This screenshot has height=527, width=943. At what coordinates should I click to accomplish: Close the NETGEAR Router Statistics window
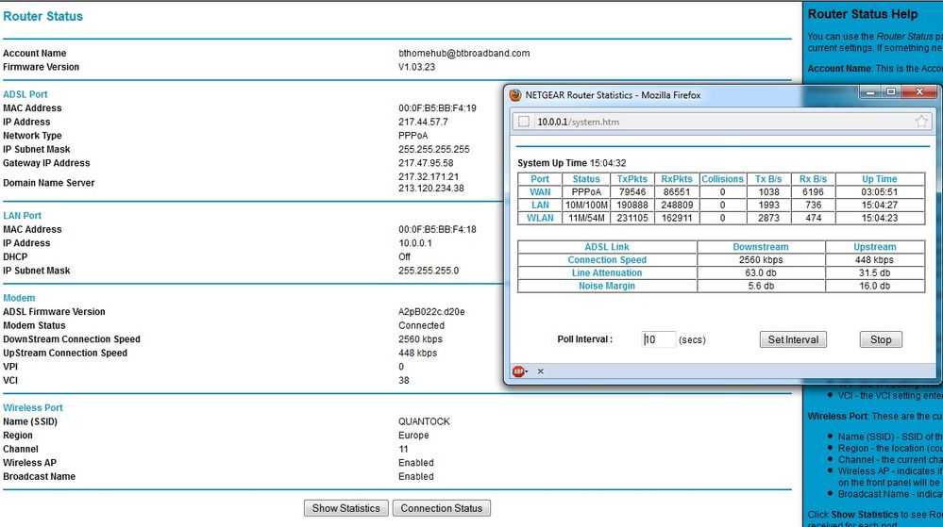click(x=919, y=92)
